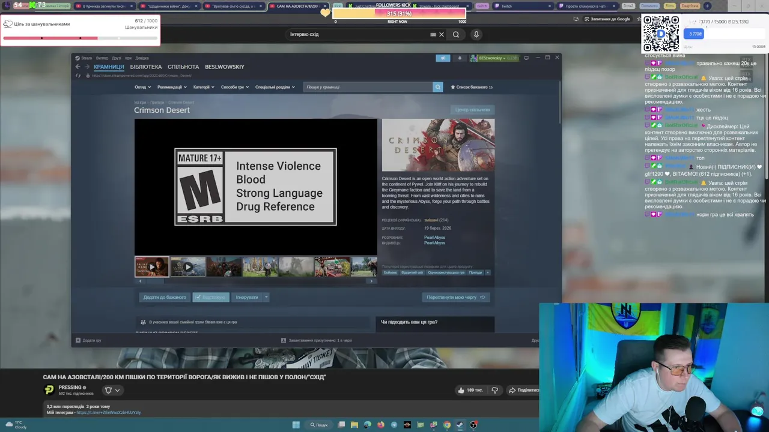Click the on-screen keyboard icon in YouTube search
This screenshot has width=769, height=432.
433,34
